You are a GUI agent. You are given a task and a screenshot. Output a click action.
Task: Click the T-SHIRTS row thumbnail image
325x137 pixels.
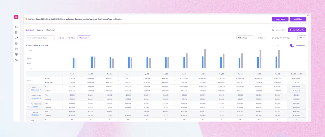[x=28, y=114]
